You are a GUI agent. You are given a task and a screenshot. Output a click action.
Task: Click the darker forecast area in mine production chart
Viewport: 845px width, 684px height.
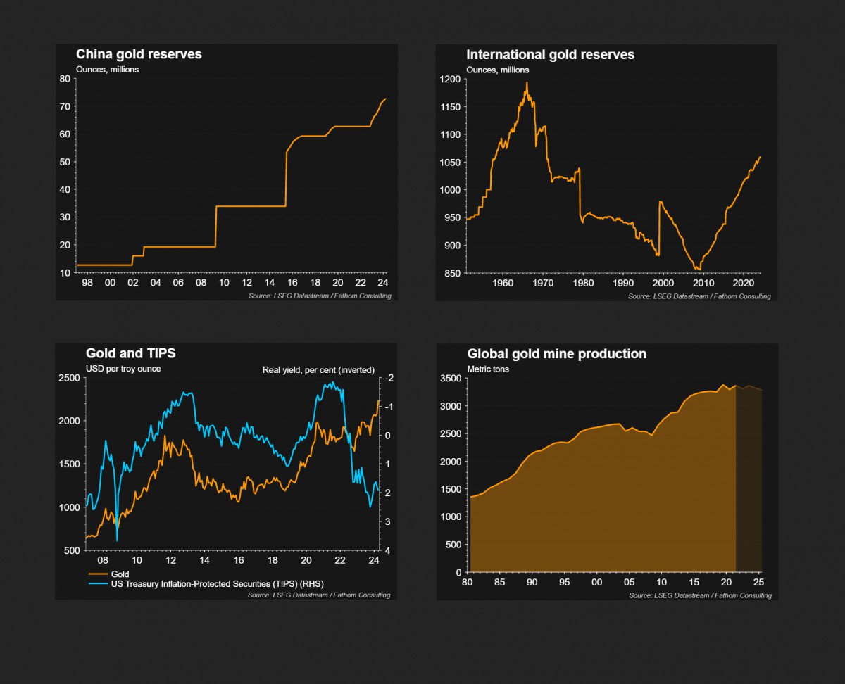(x=749, y=486)
